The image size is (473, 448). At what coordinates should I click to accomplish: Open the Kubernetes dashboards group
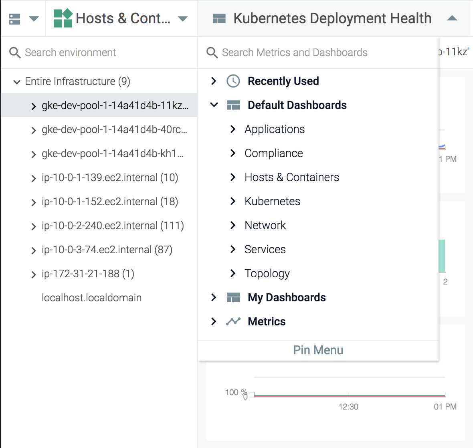pos(232,201)
